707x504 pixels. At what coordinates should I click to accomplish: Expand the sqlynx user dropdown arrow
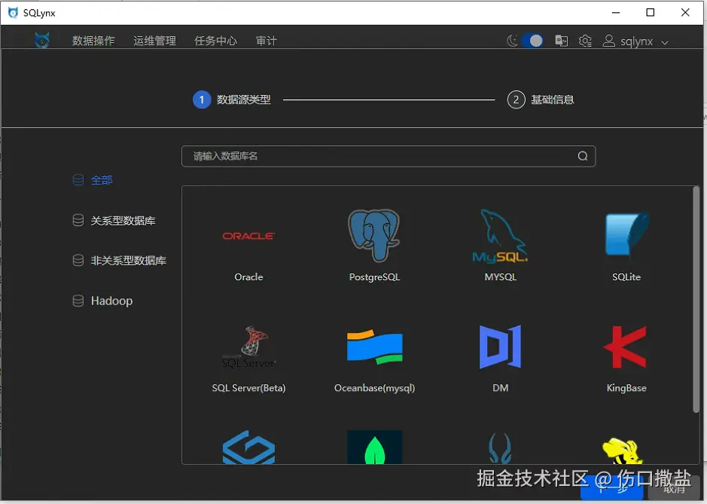(665, 42)
